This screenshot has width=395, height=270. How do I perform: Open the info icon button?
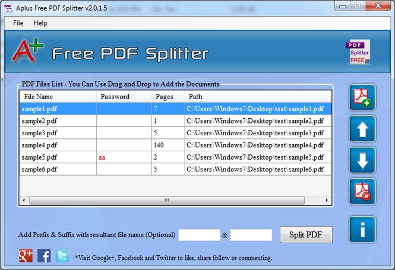(x=362, y=229)
